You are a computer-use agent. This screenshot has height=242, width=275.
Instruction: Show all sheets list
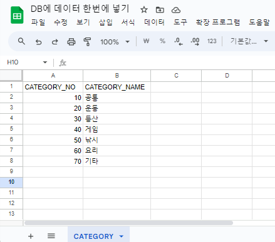[x=51, y=236]
